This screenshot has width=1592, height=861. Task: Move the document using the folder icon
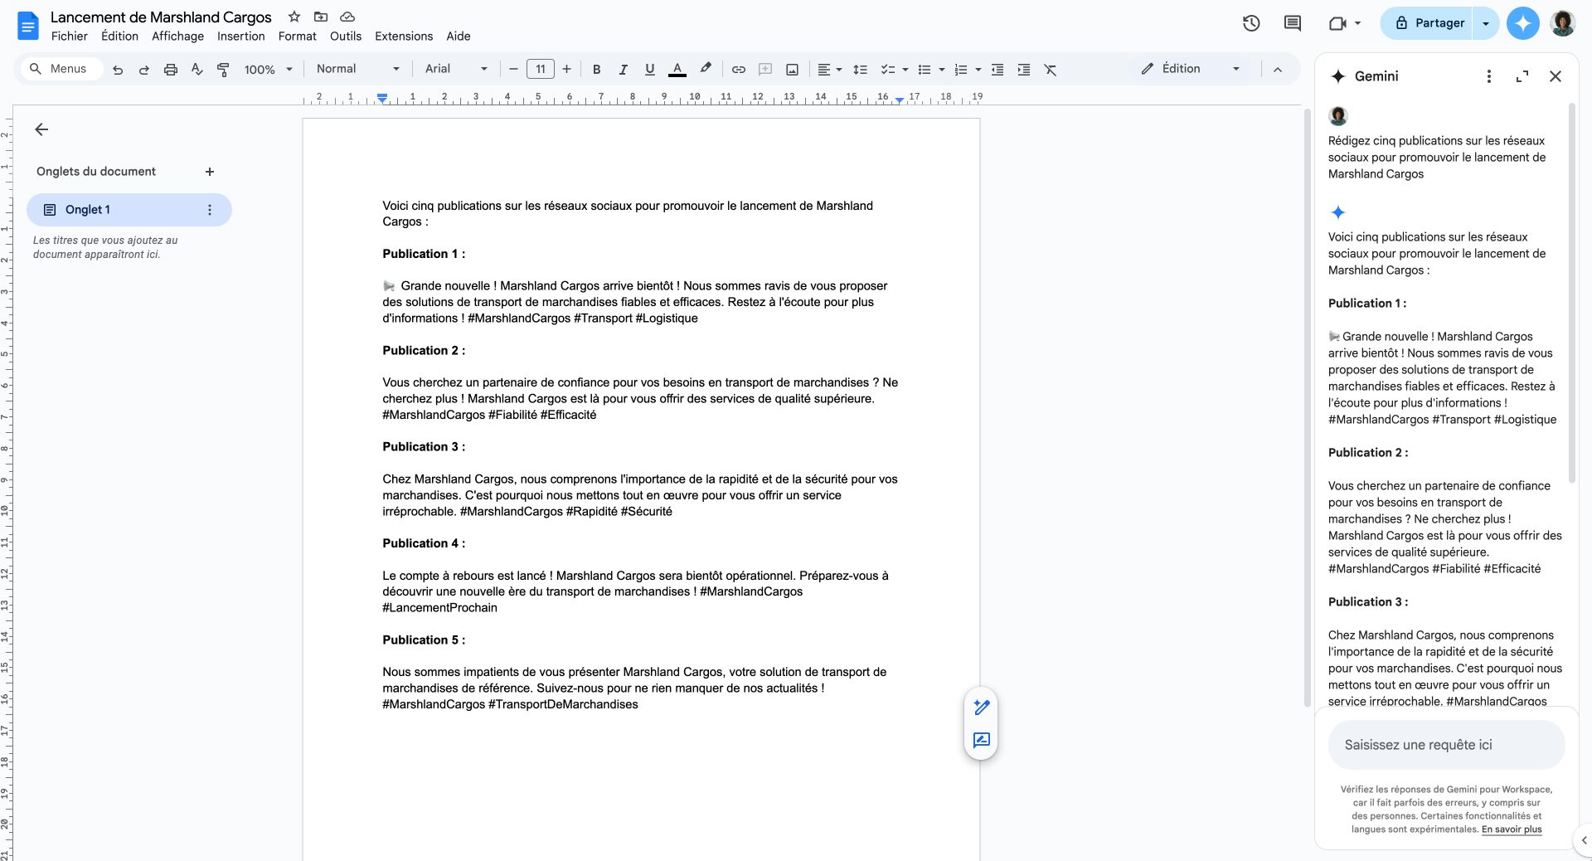tap(321, 17)
